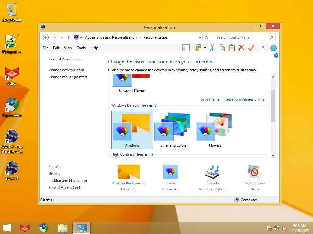
Task: Click the Paste clipboard toolbar icon
Action: [232, 48]
